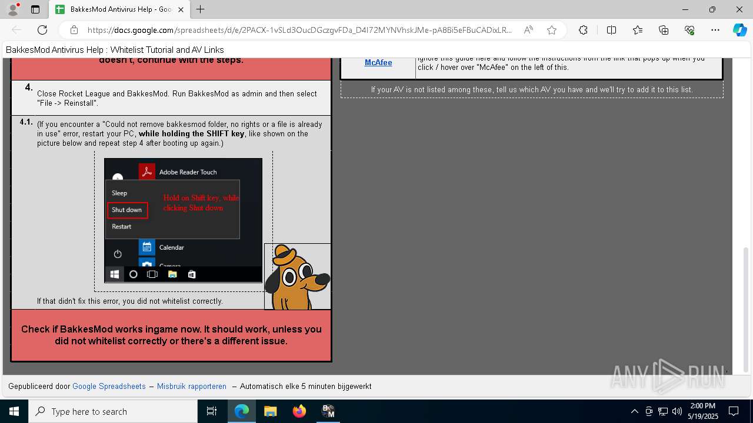Show hidden system tray icons
This screenshot has width=753, height=423.
pos(634,411)
